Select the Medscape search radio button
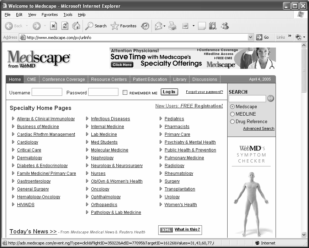 pos(232,106)
